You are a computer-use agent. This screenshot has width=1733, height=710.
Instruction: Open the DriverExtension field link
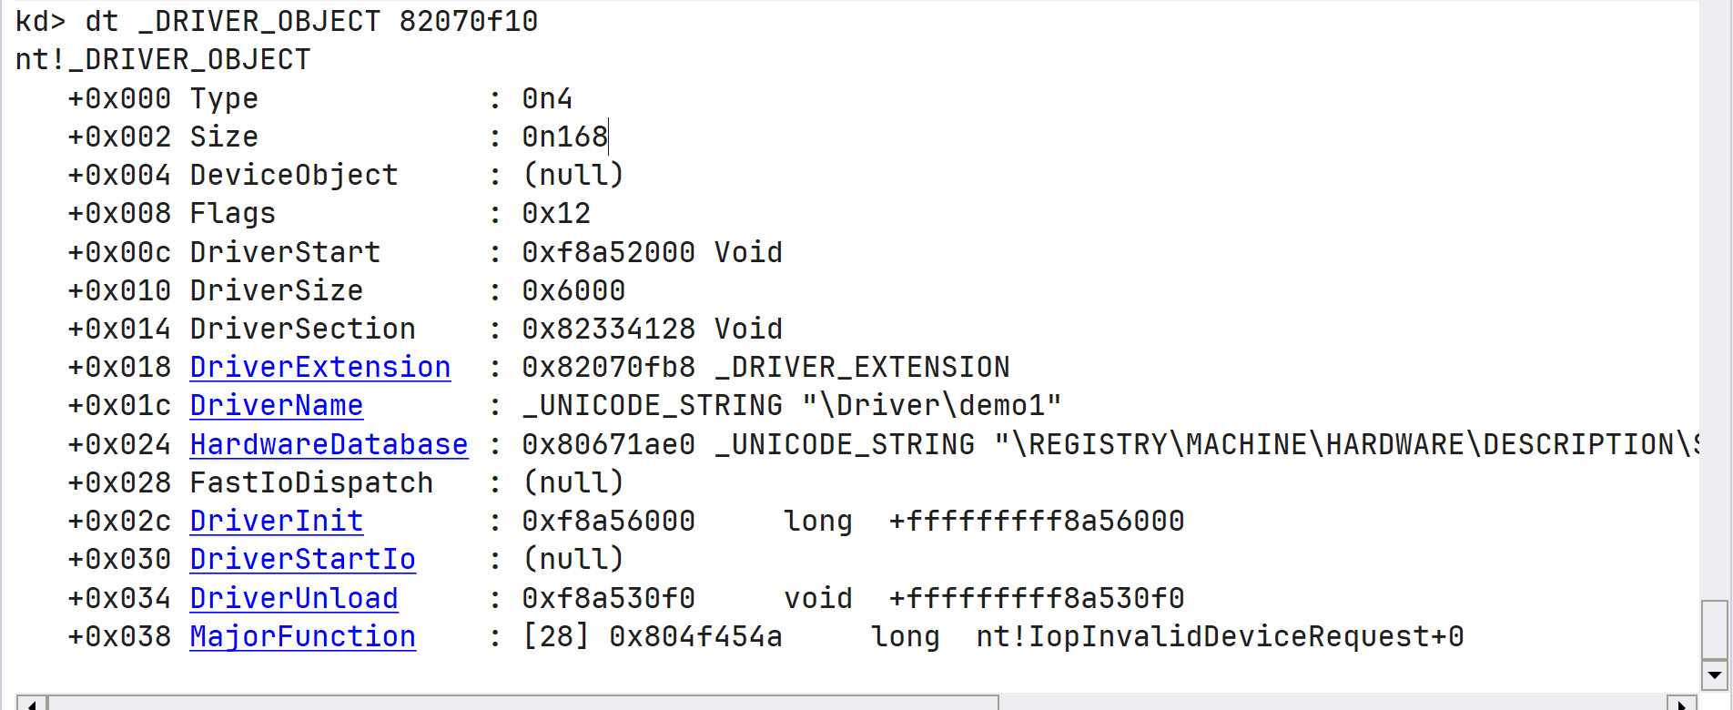tap(320, 367)
